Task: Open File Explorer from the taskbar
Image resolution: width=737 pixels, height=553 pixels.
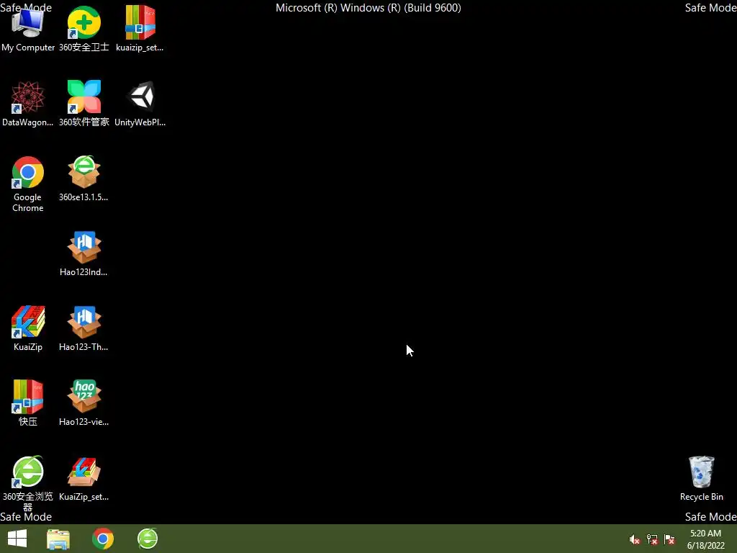Action: pyautogui.click(x=58, y=539)
